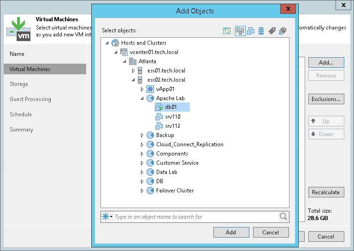Click the Customer Service pool icon
The width and height of the screenshot is (354, 251).
point(150,163)
